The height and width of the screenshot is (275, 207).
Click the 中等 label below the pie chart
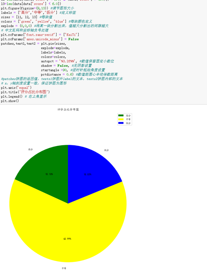[x=64, y=268]
